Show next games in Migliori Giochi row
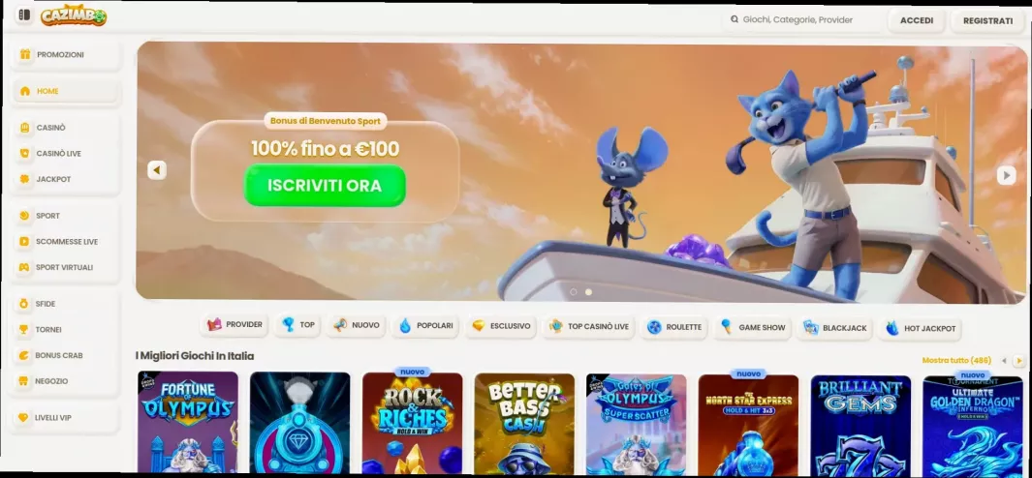The width and height of the screenshot is (1032, 478). point(1018,360)
